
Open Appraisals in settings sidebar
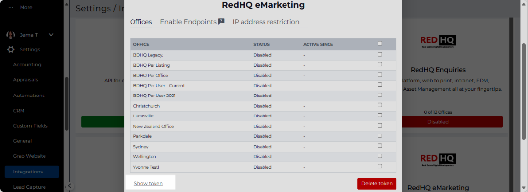click(25, 80)
